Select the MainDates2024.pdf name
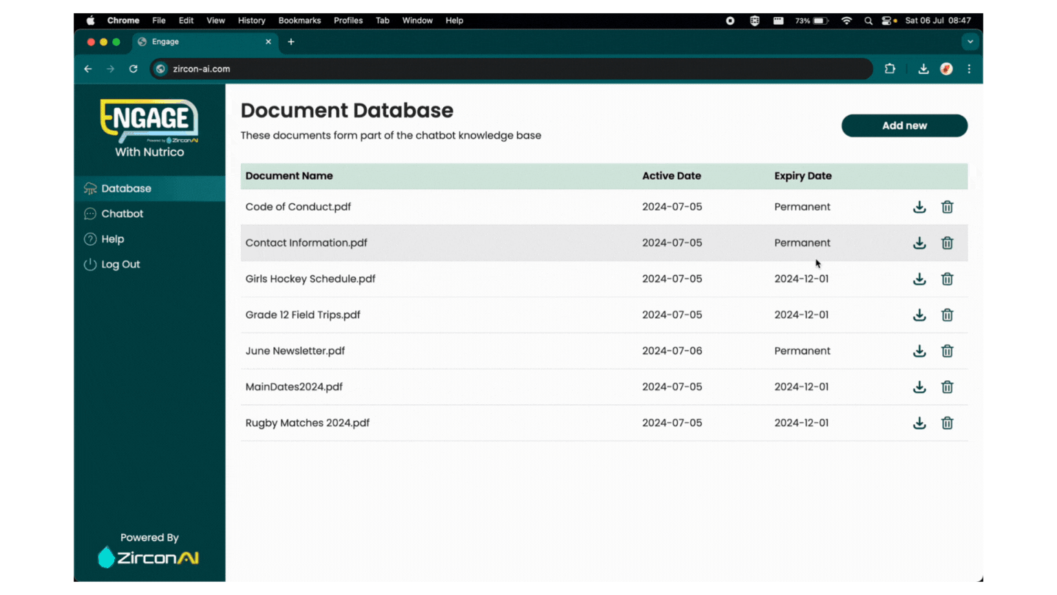Viewport: 1057px width, 595px height. coord(294,387)
